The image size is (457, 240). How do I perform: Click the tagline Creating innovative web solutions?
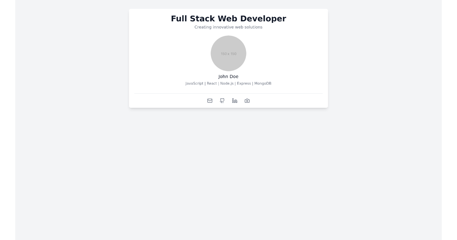[x=228, y=27]
